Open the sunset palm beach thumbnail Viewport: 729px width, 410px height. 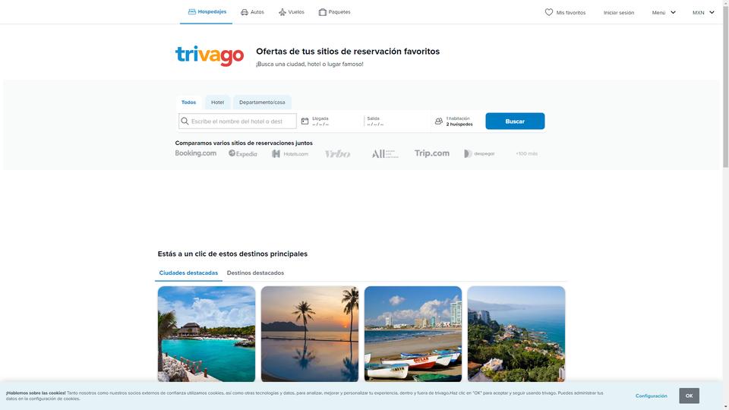tap(310, 334)
